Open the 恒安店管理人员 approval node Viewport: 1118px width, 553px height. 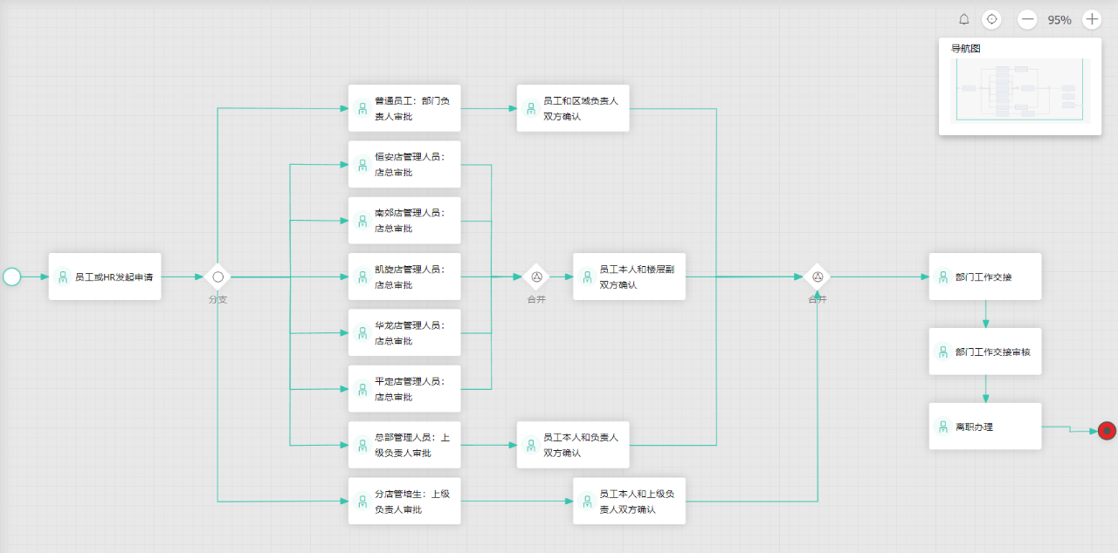404,164
